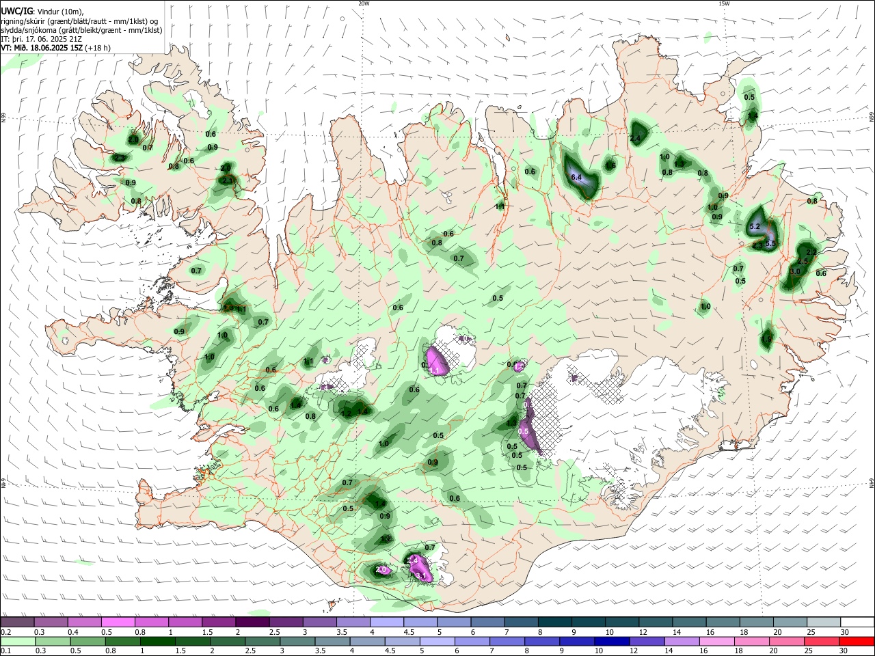Click the 18 mm gray-teal snow swatch
Viewport: 875px width, 656px height.
point(756,623)
